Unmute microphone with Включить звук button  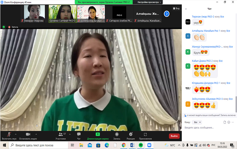pyautogui.click(x=9, y=135)
